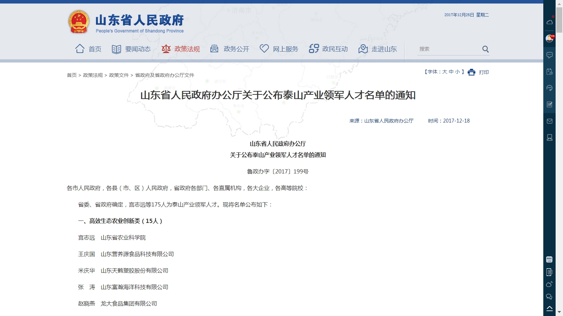
Task: Click the heart icon beside 网上服务
Action: (264, 48)
